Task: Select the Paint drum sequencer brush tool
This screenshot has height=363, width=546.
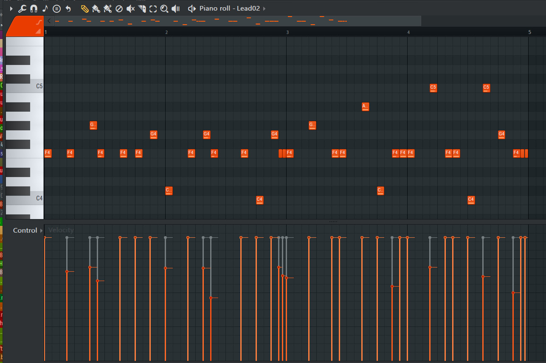Action: point(107,8)
